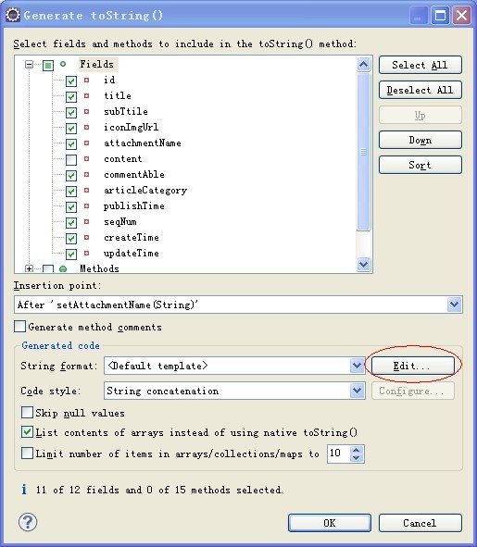Screen dimensions: 477x547
Task: Click the field list scroll down arrow
Action: point(363,264)
